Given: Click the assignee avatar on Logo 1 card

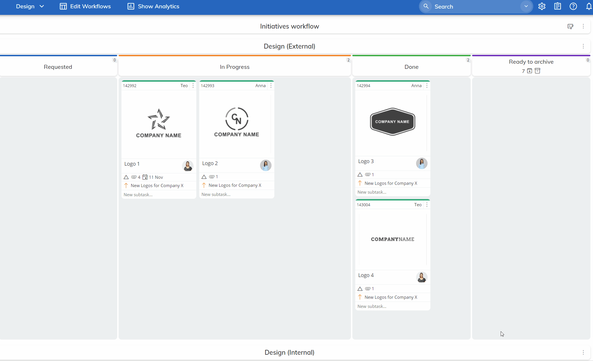Looking at the screenshot, I should coord(187,166).
